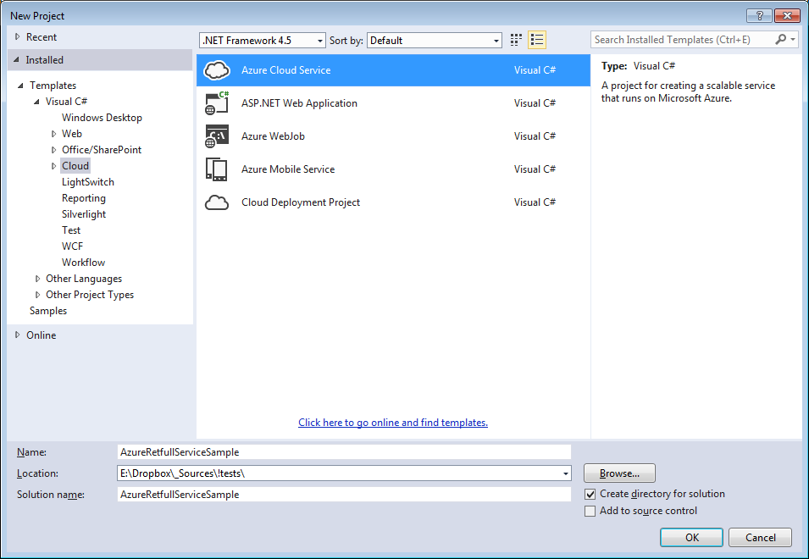Select the Other Languages tree item
The image size is (809, 559).
pos(84,279)
